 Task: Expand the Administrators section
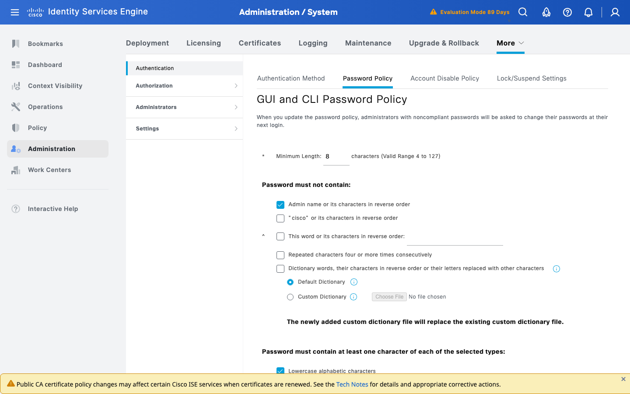coord(184,107)
